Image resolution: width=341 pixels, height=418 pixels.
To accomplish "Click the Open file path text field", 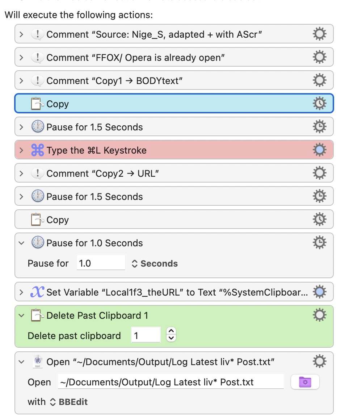I will [170, 382].
